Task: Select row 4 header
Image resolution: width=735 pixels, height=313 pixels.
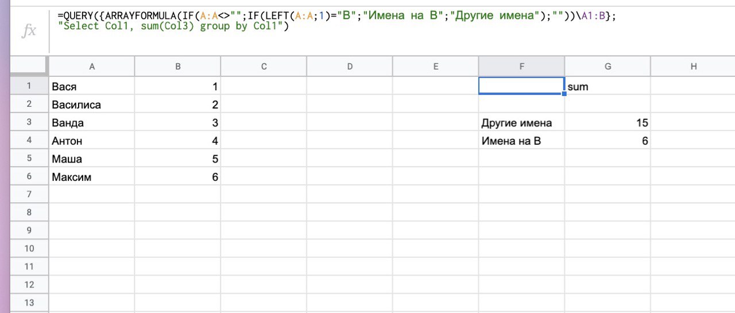Action: click(29, 140)
